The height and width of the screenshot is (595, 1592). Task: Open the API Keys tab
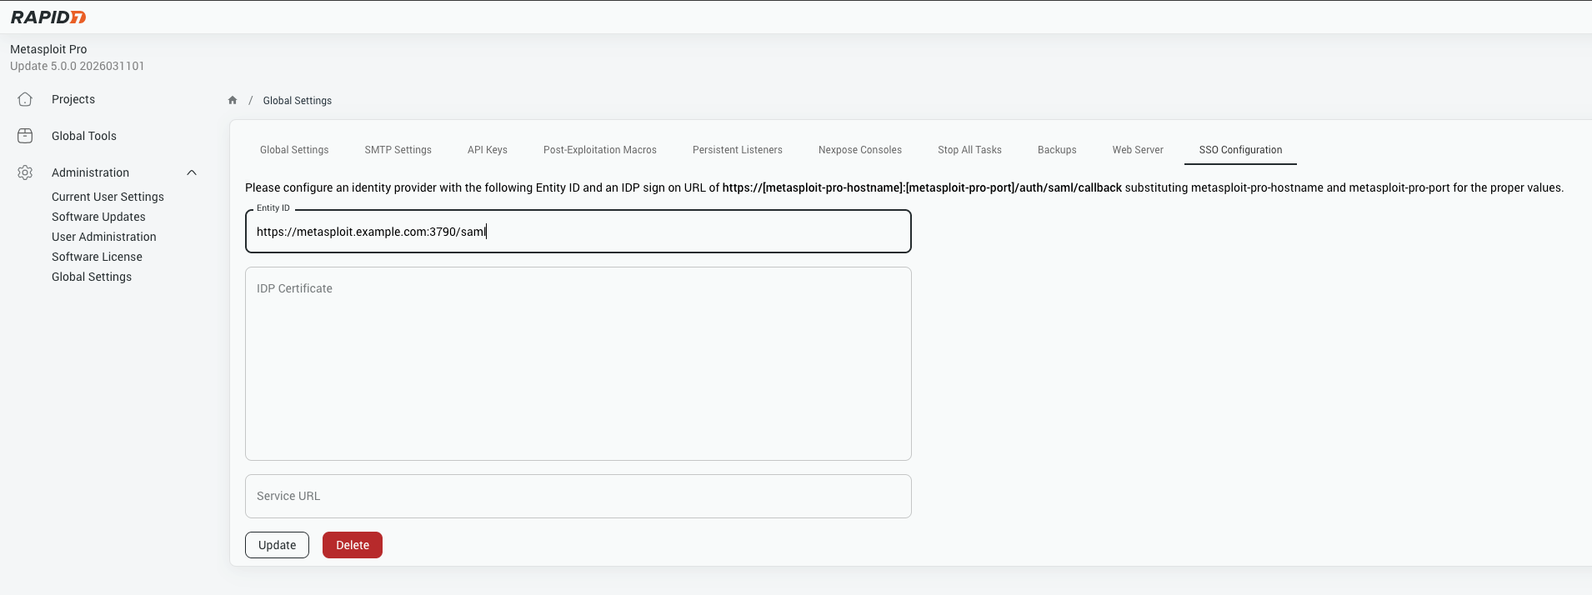click(x=487, y=150)
